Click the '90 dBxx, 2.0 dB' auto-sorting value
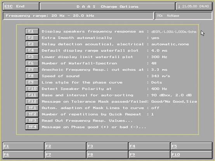 pyautogui.click(x=172, y=95)
